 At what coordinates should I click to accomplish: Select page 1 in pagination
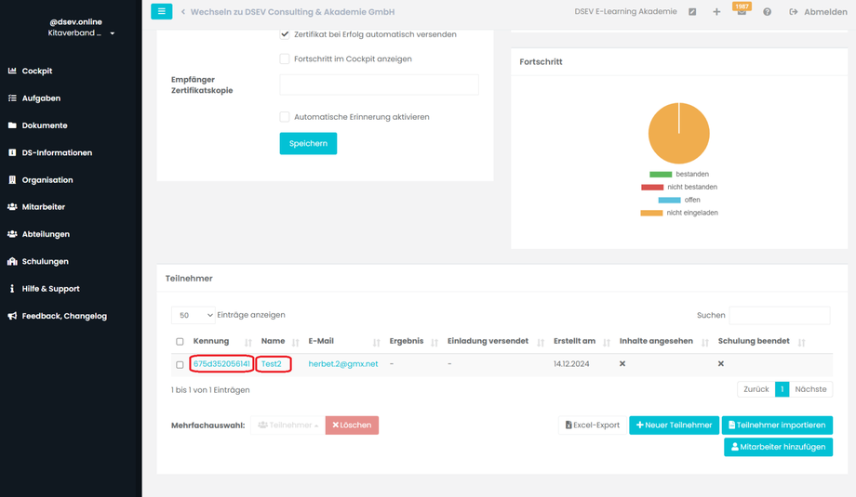coord(782,389)
